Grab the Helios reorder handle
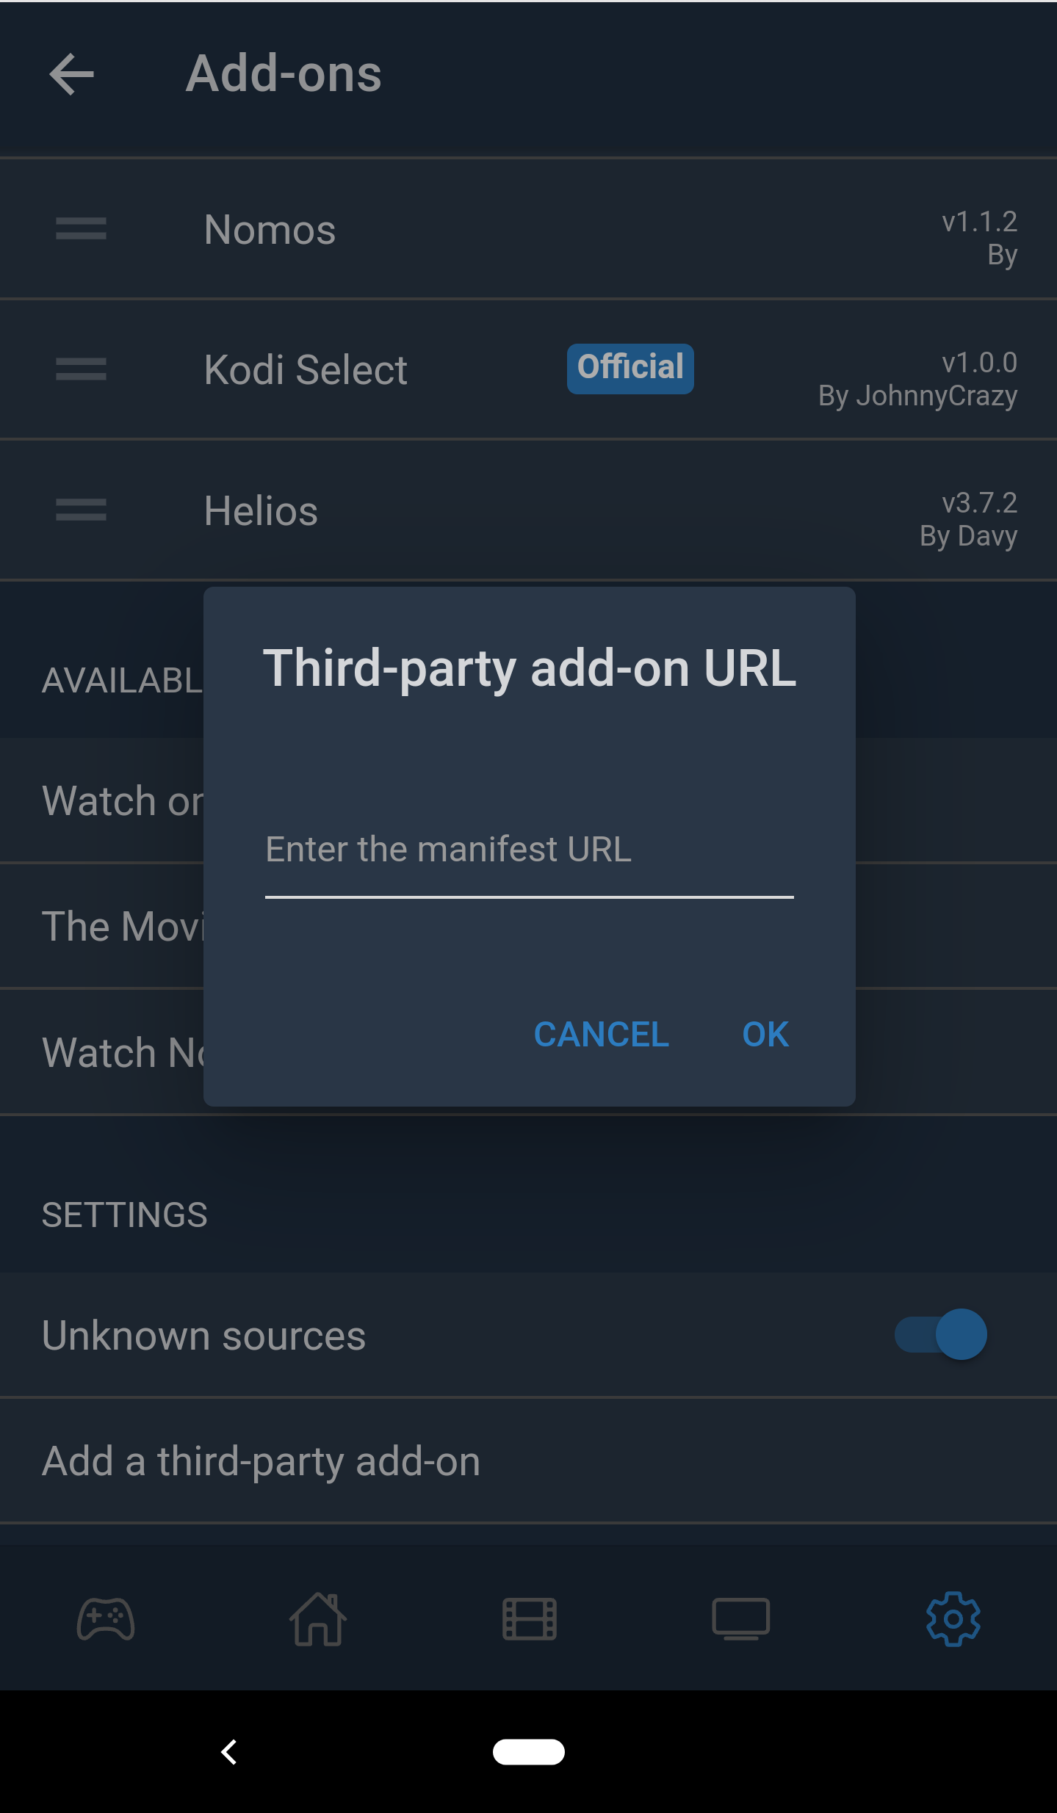The height and width of the screenshot is (1813, 1057). [x=81, y=510]
